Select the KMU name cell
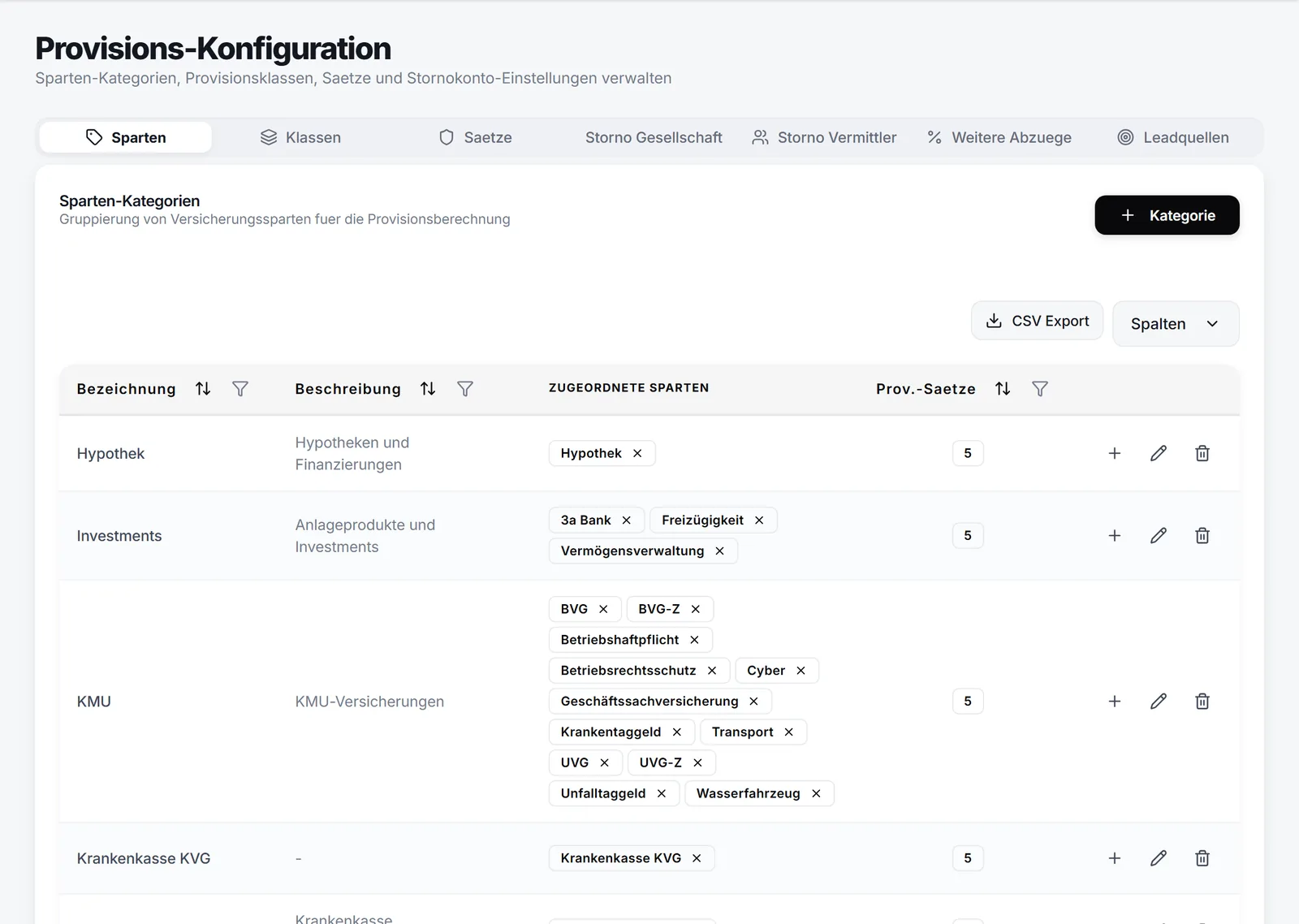 (x=93, y=702)
